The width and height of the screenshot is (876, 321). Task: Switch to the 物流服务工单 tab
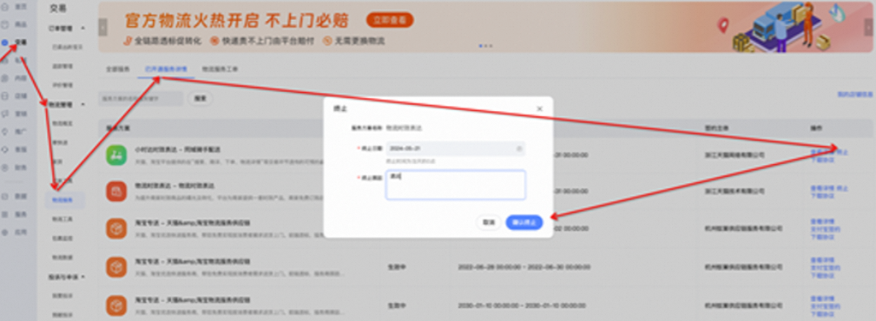(221, 69)
